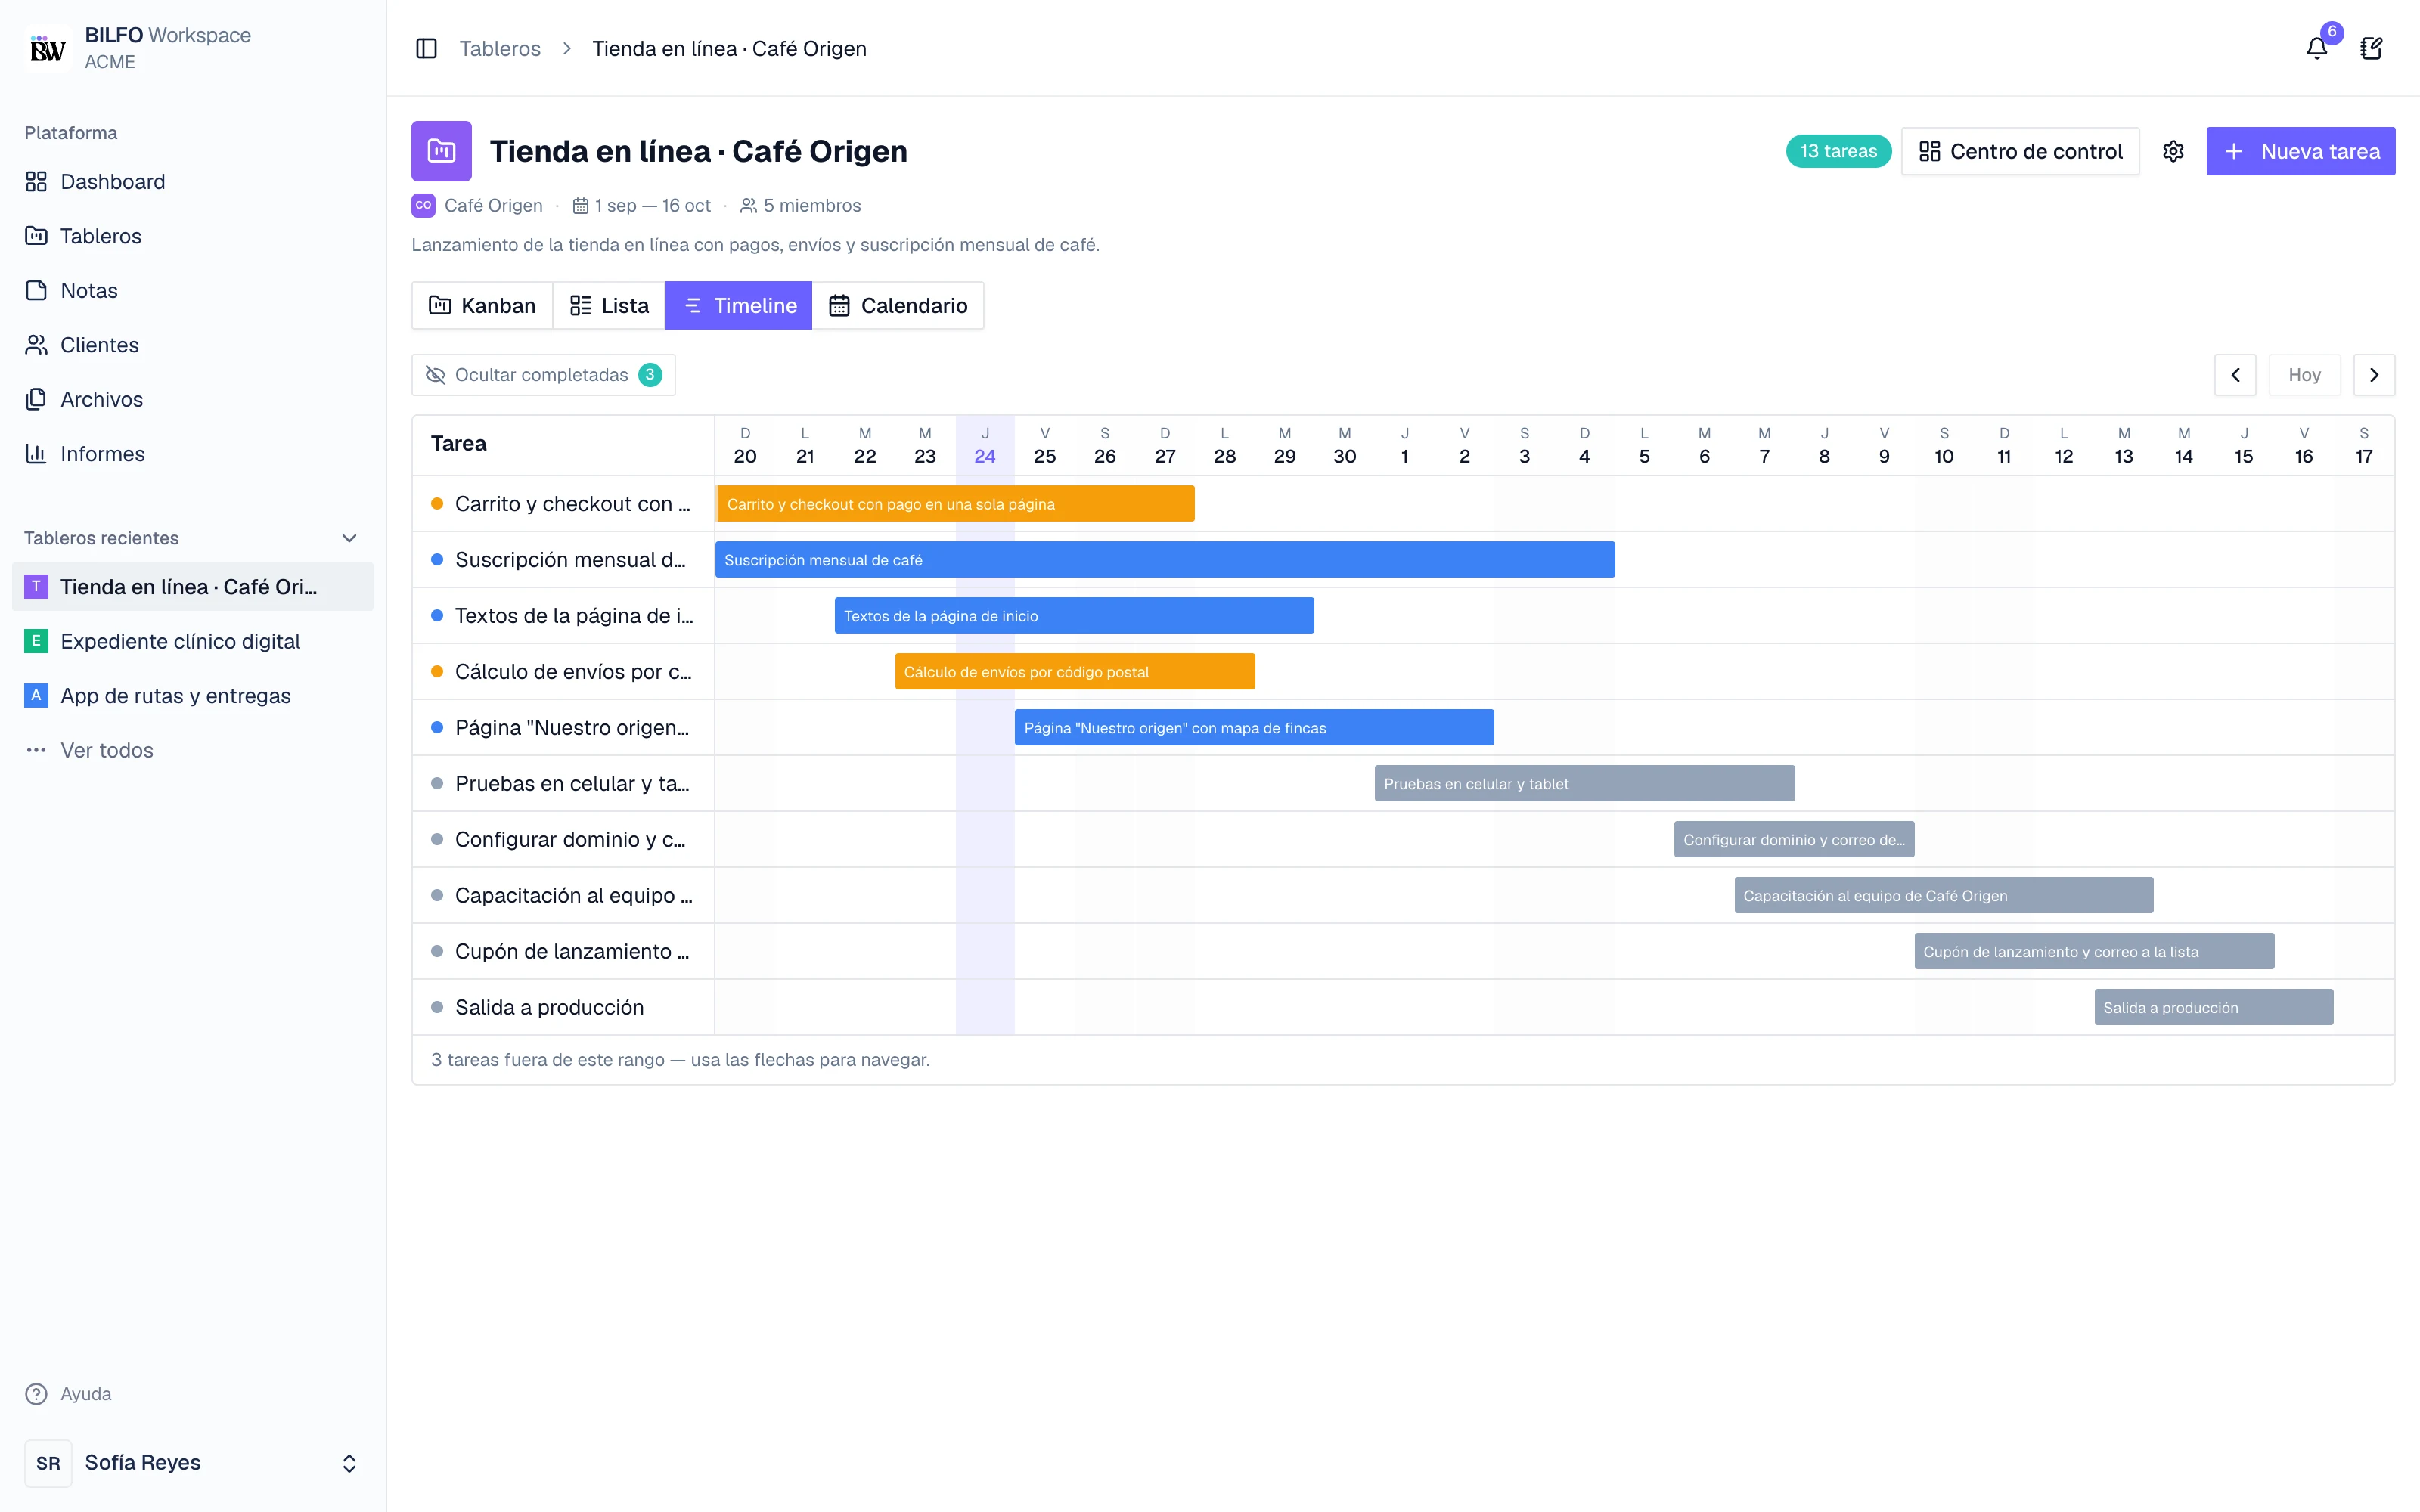The width and height of the screenshot is (2420, 1512).
Task: Open Centro de control
Action: tap(2020, 151)
